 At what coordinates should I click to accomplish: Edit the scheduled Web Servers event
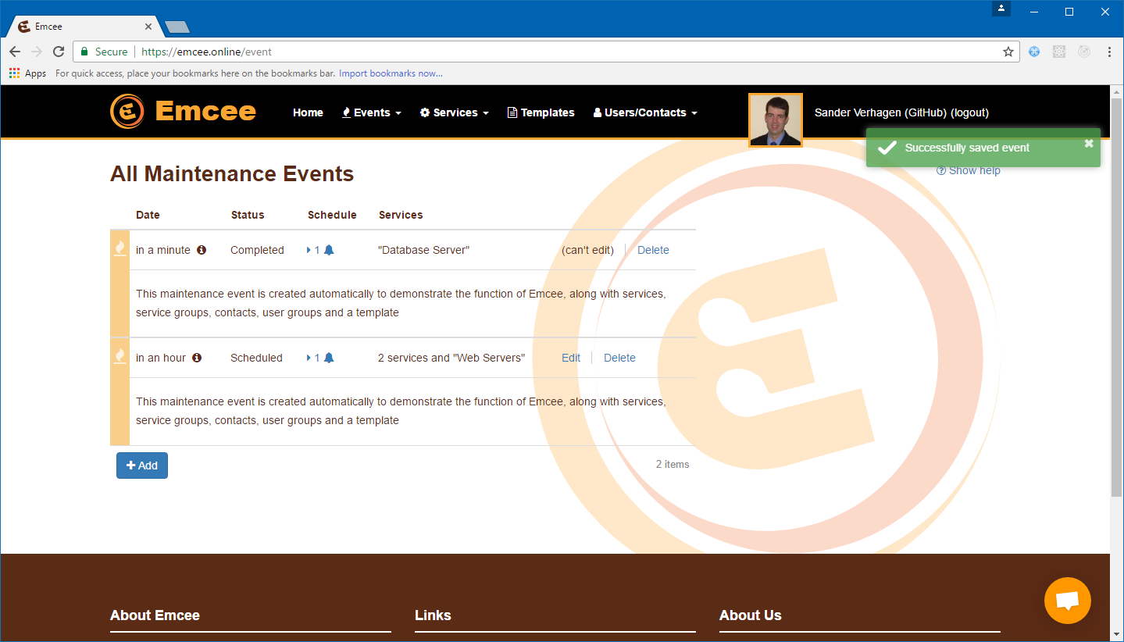[x=571, y=358]
